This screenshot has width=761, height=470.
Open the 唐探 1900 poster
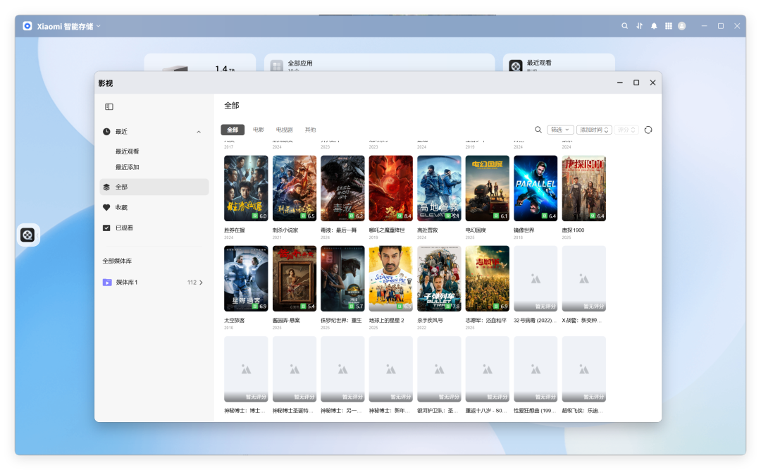click(584, 188)
